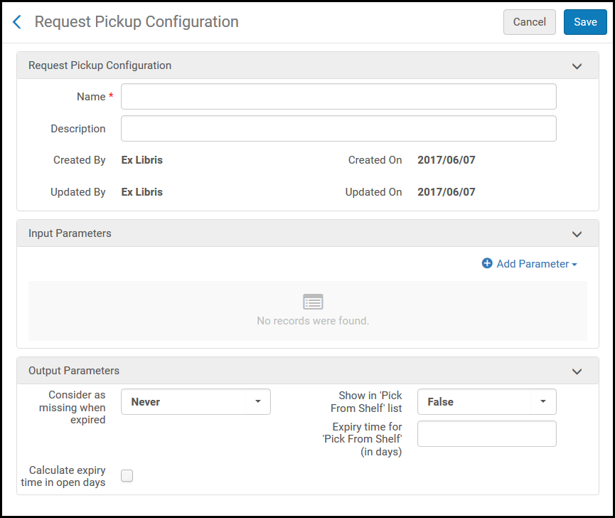
Task: Click the back arrow beside the page title
Action: (x=18, y=22)
